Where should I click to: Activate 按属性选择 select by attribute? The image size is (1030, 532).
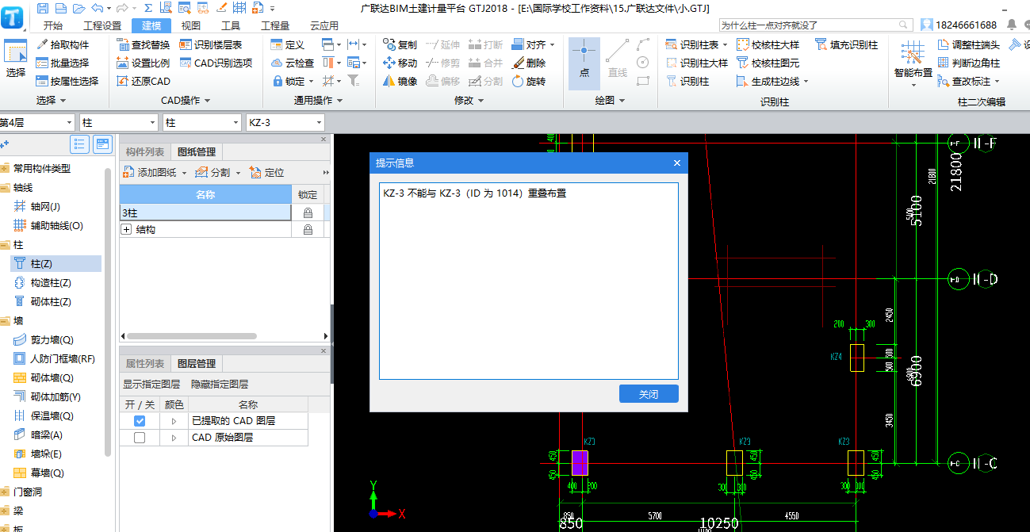(x=67, y=81)
